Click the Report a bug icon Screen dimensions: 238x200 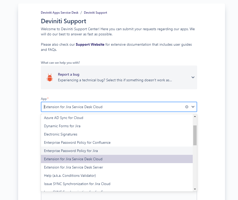[50, 77]
